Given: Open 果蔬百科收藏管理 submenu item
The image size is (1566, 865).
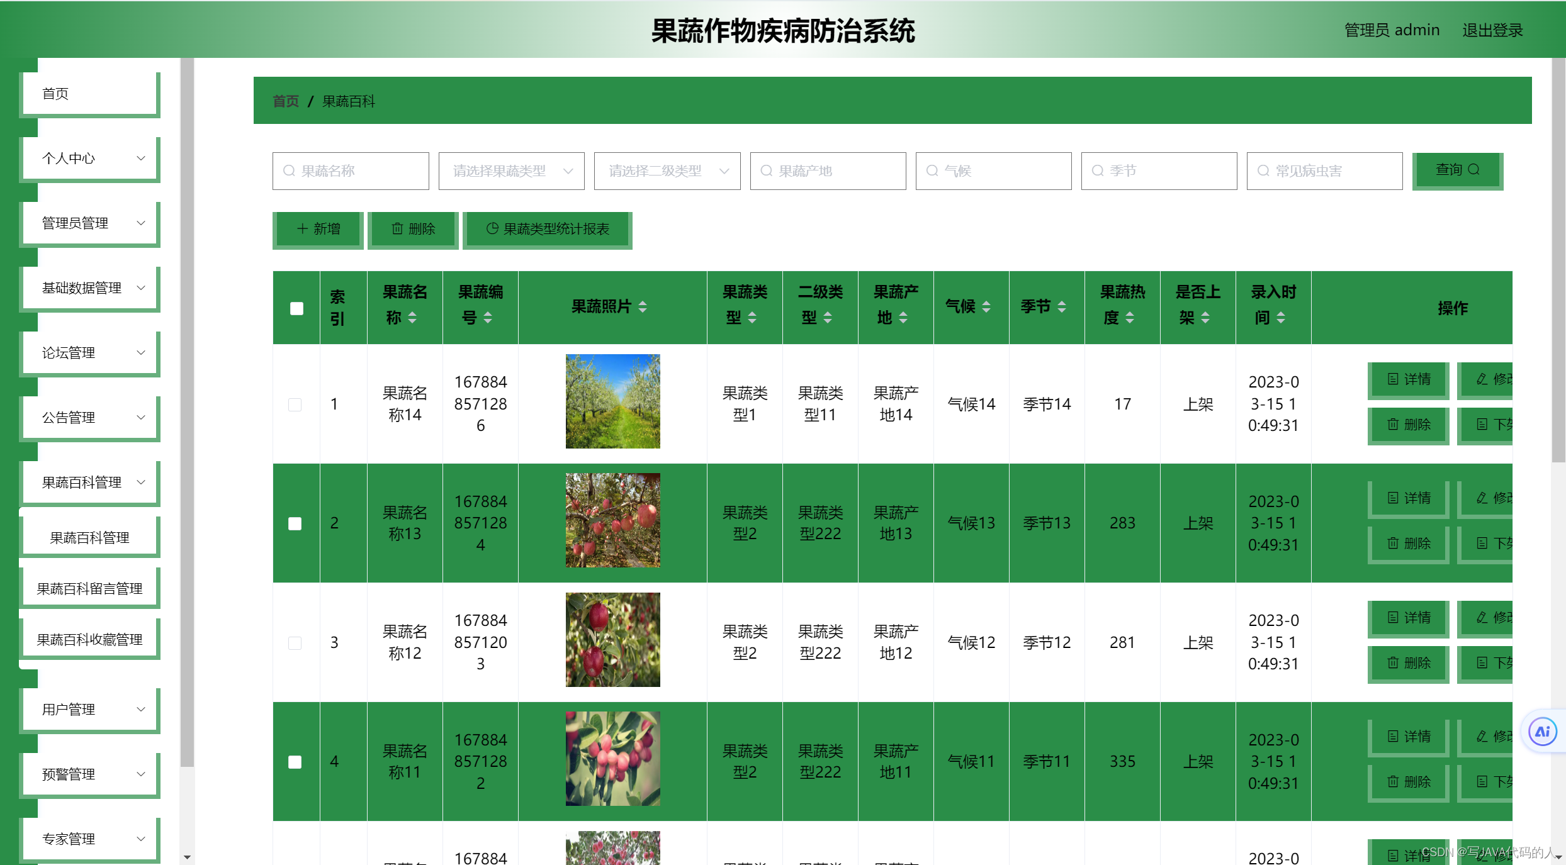Looking at the screenshot, I should tap(90, 640).
